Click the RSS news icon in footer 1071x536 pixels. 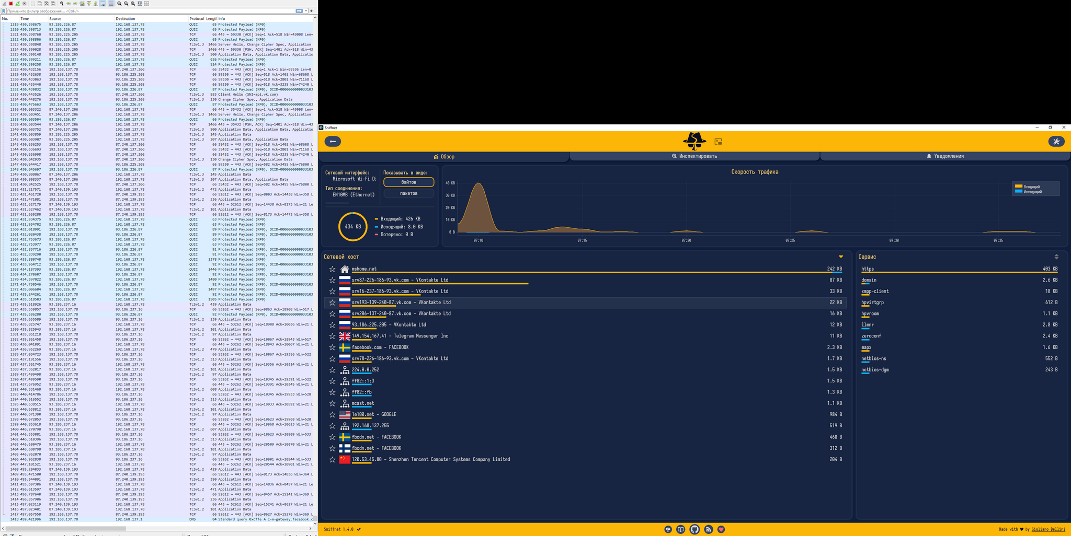tap(708, 529)
